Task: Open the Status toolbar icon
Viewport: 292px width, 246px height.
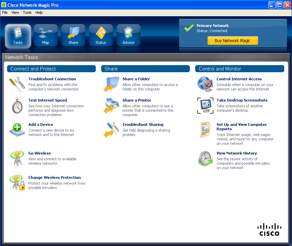Action: tap(101, 35)
